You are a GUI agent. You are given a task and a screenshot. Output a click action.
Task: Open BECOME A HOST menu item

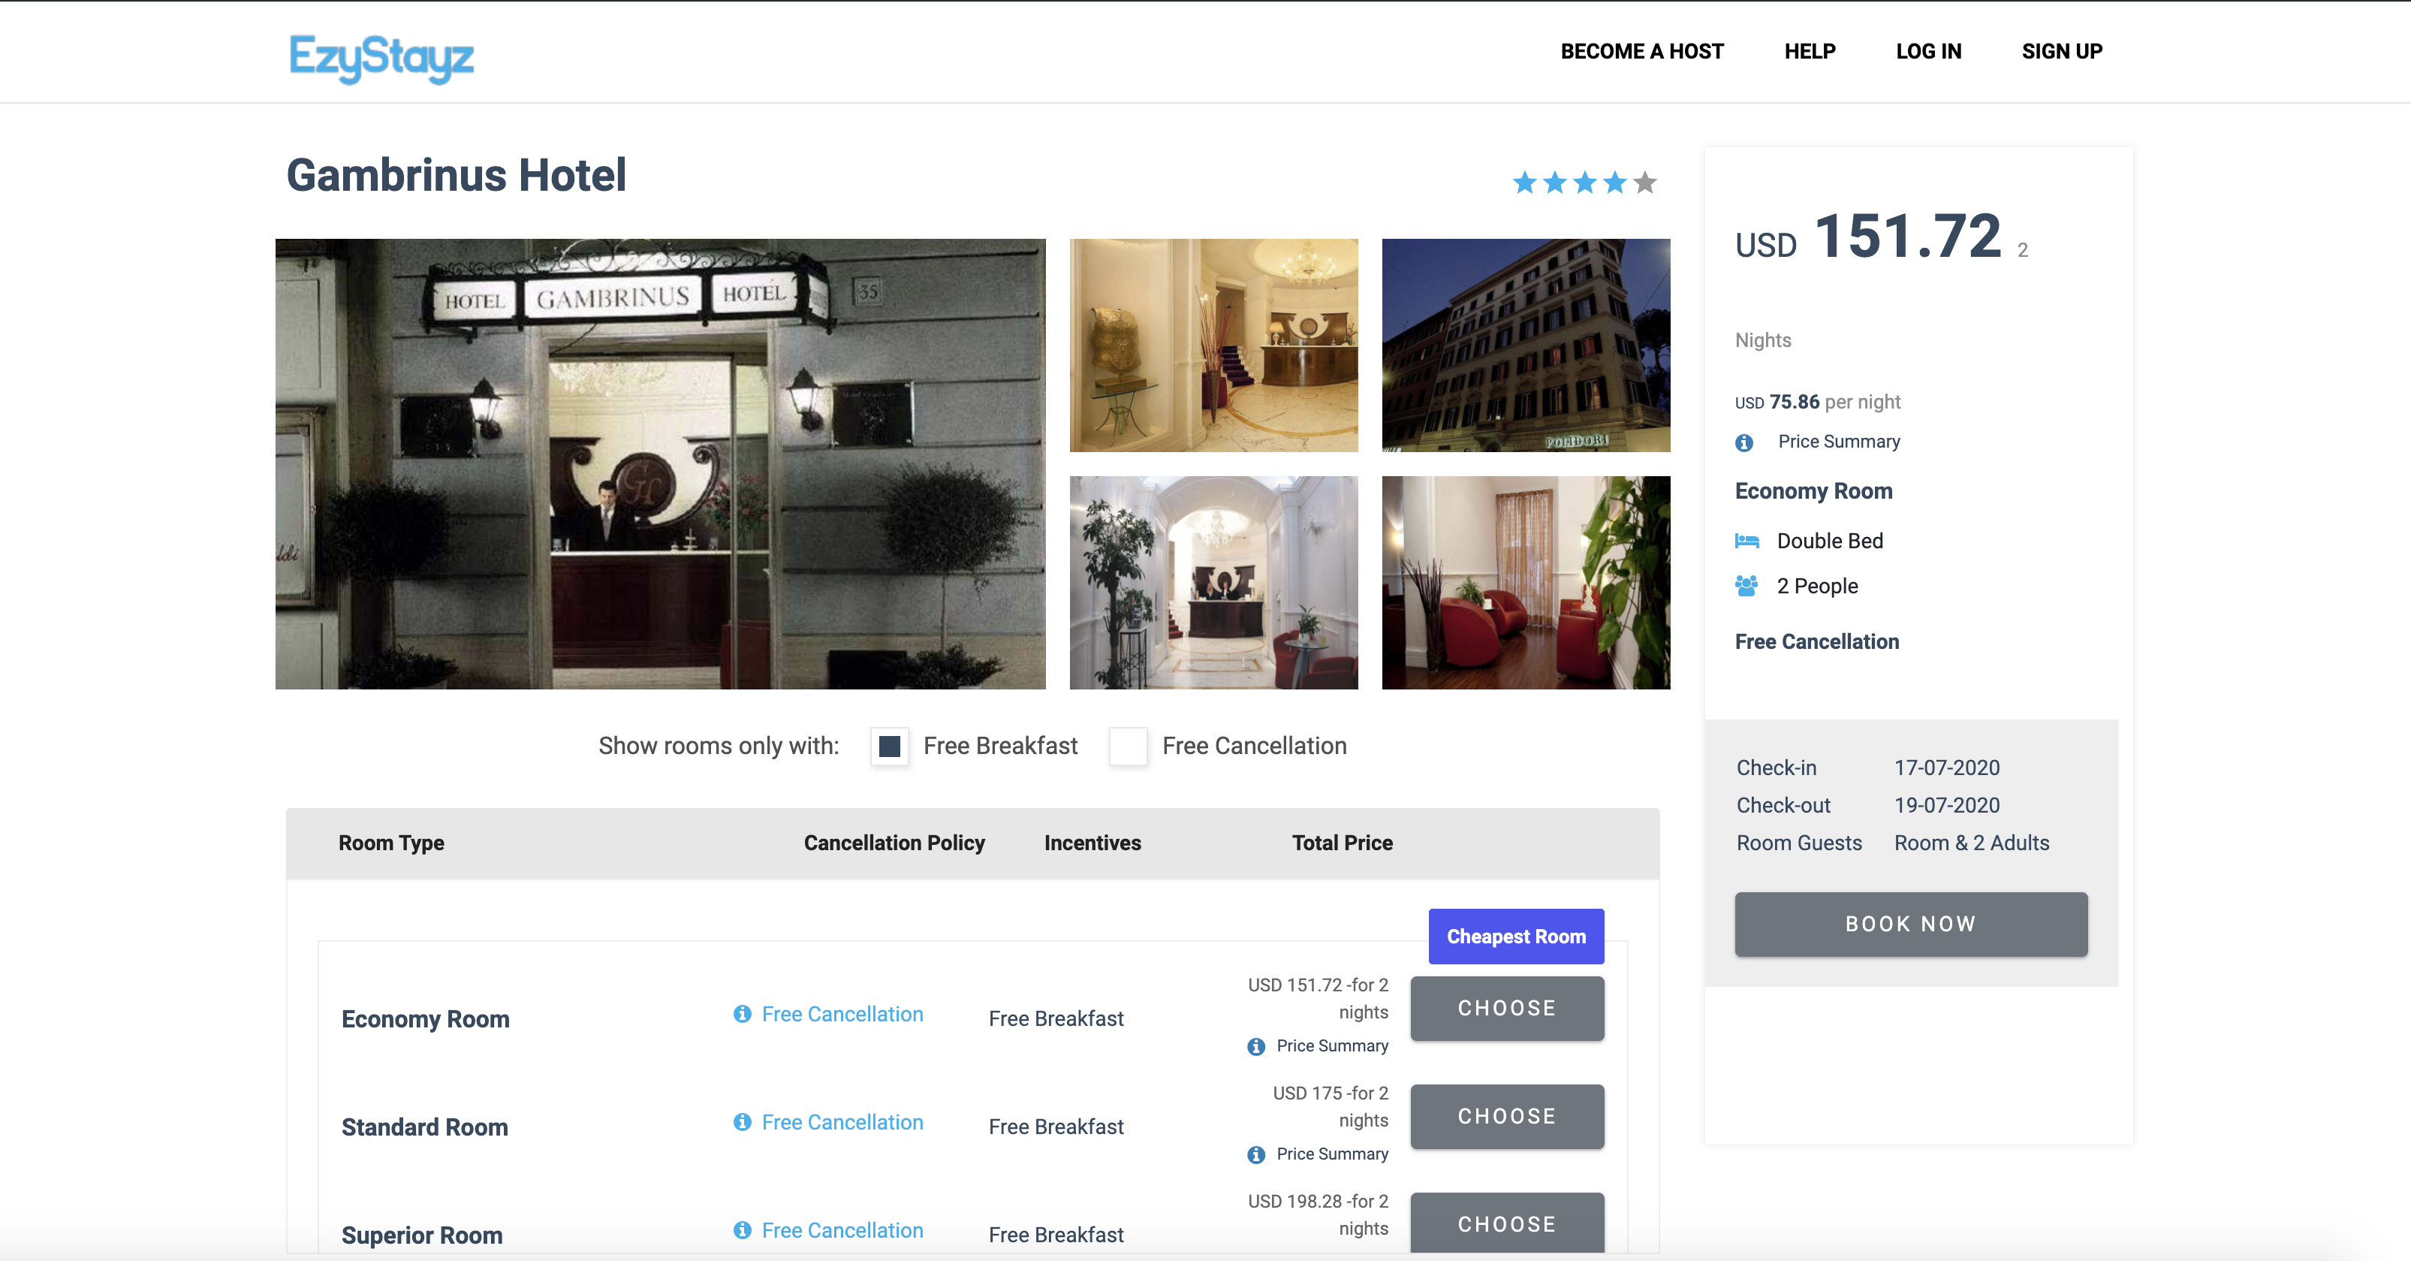[x=1641, y=52]
